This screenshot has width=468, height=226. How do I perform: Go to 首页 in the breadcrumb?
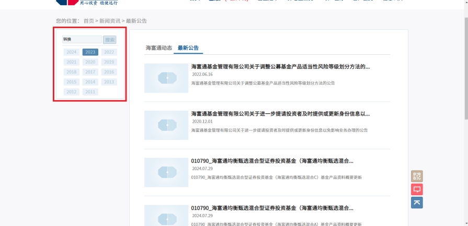[x=89, y=21]
